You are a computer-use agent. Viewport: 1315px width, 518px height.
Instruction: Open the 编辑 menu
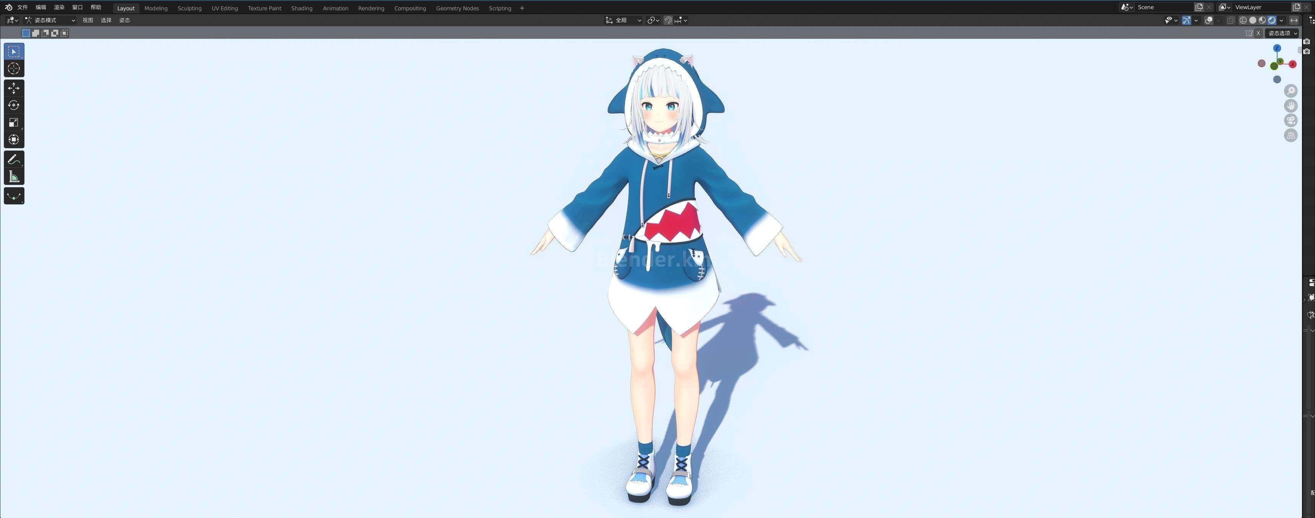41,7
